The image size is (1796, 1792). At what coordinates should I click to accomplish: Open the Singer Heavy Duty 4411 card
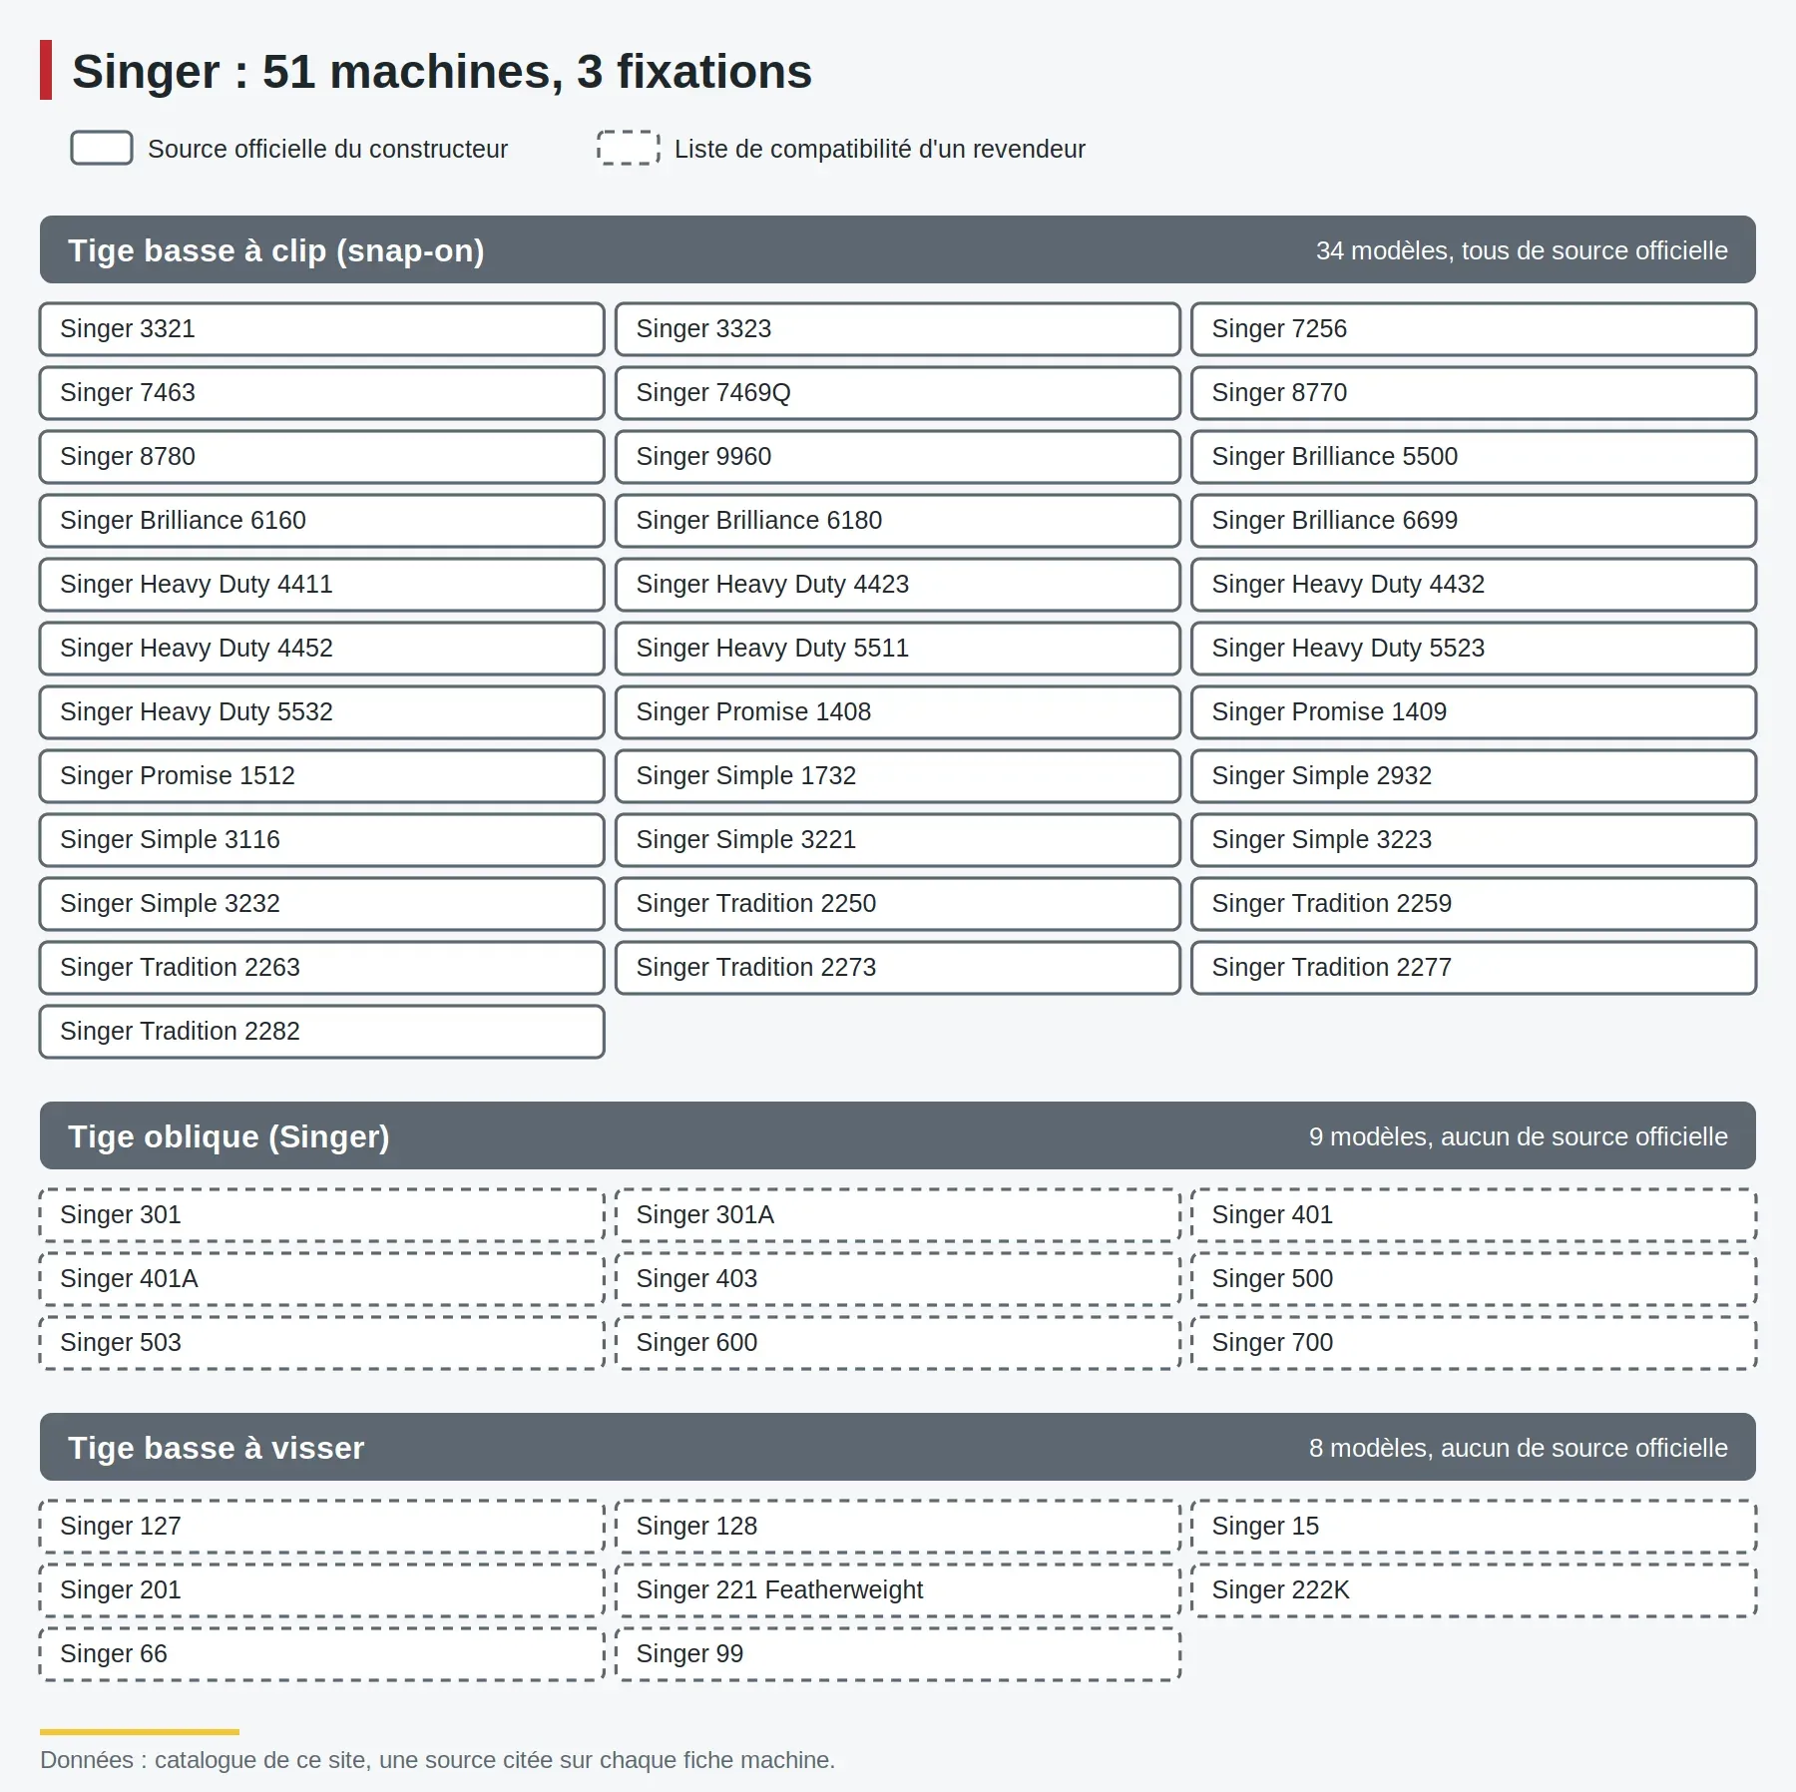coord(322,585)
